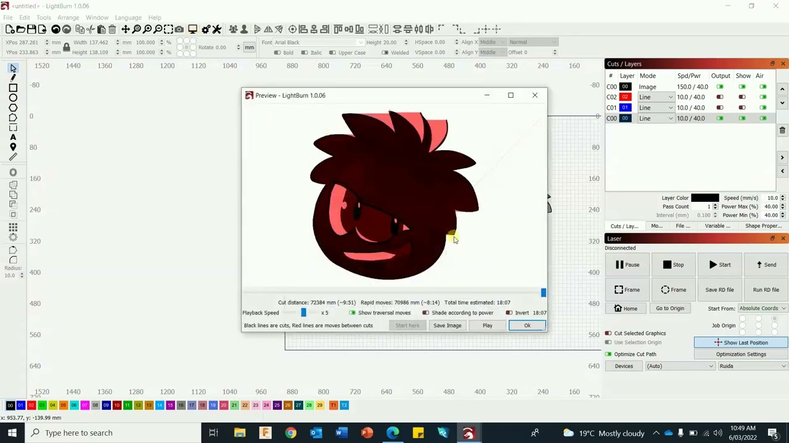Image resolution: width=789 pixels, height=443 pixels.
Task: Click the preview progress slider handle
Action: pos(543,293)
